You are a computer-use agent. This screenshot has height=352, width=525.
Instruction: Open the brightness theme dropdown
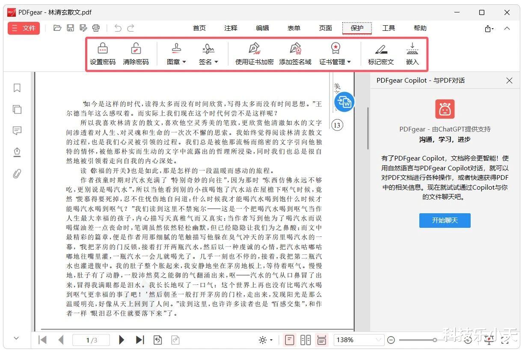[265, 340]
